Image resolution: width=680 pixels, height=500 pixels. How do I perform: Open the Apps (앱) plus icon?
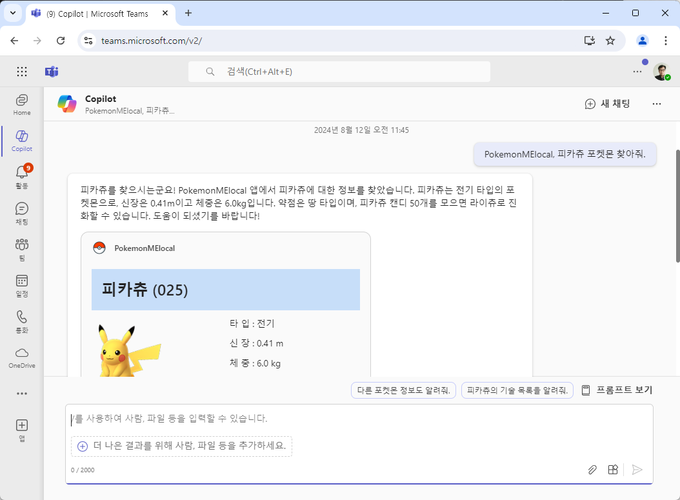pos(22,430)
